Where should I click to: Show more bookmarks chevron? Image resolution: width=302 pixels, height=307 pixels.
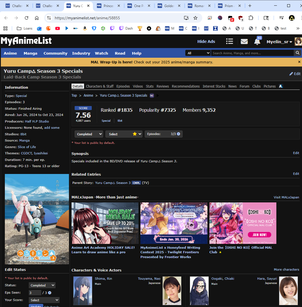298,28
